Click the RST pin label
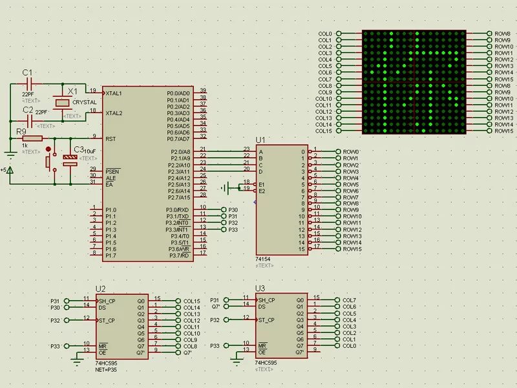Screen dimensions: 517x388 tap(111, 139)
